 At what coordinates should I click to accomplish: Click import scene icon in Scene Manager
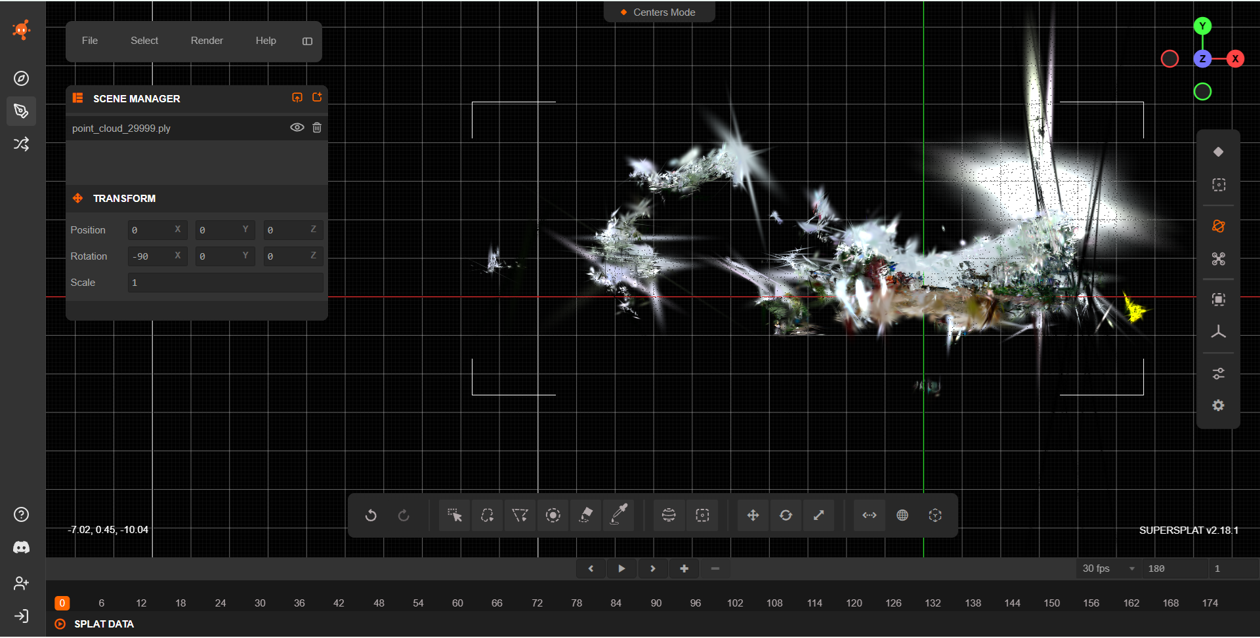coord(297,98)
